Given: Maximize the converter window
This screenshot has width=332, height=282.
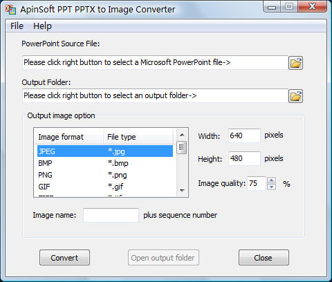Looking at the screenshot, I should click(289, 7).
